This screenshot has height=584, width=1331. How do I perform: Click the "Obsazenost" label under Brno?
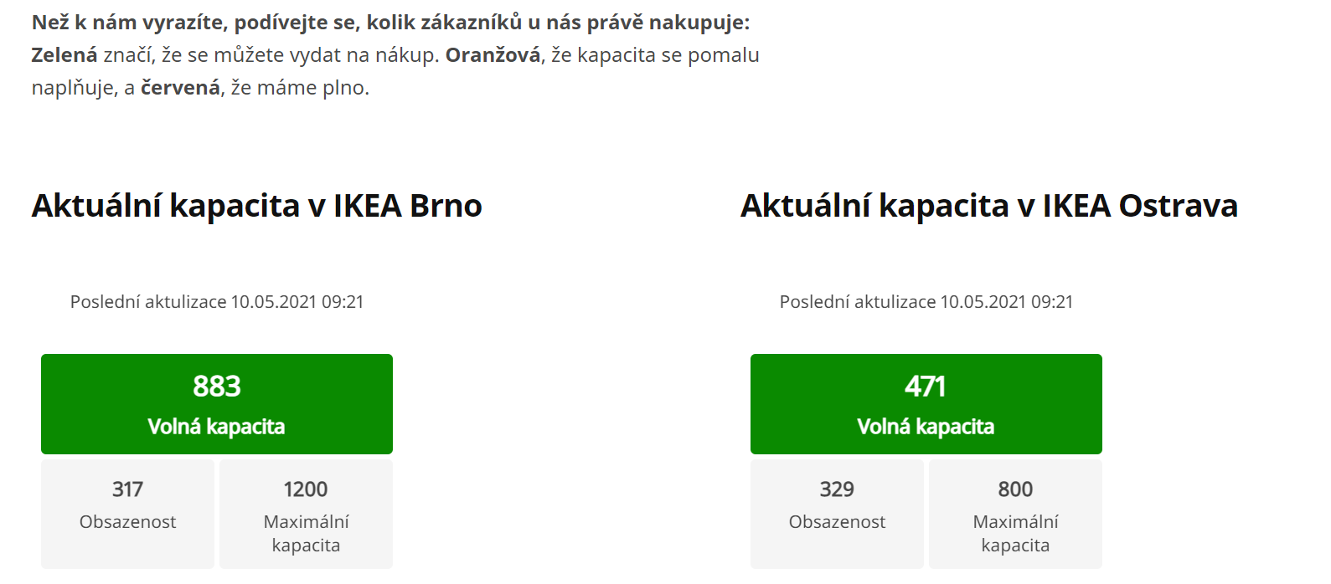pyautogui.click(x=127, y=522)
